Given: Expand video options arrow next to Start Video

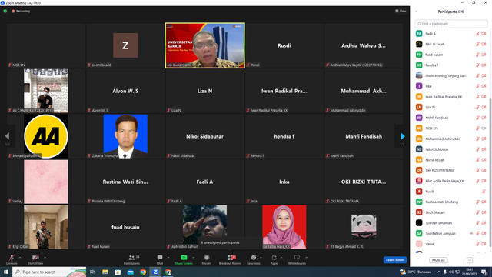Looking at the screenshot, I should click(x=45, y=258).
